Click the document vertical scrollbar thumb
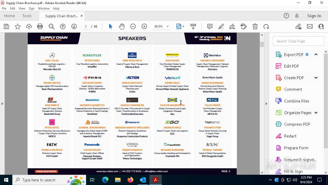 point(262,44)
